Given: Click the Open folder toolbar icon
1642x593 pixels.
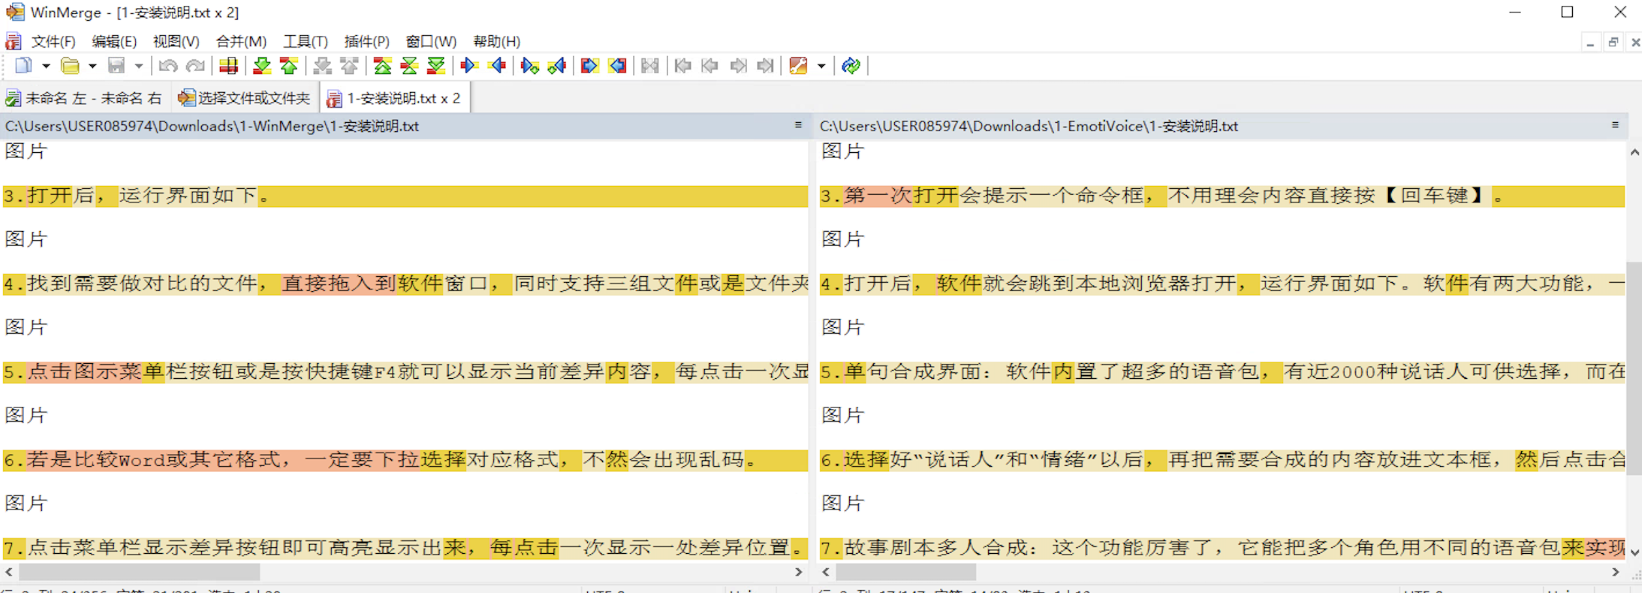Looking at the screenshot, I should (x=70, y=65).
